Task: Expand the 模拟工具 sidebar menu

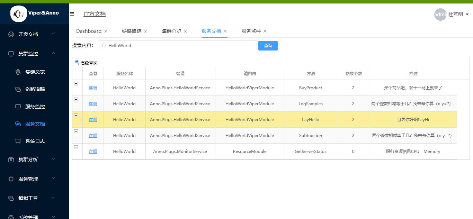Action: coord(53,198)
